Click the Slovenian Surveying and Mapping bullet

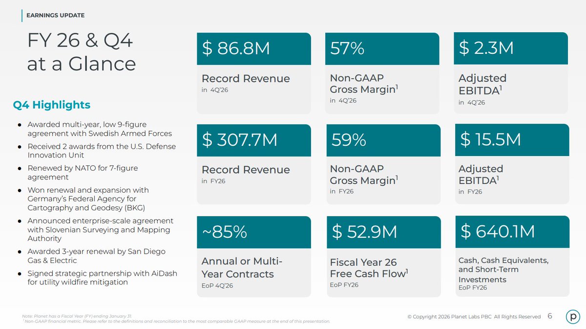tap(101, 230)
